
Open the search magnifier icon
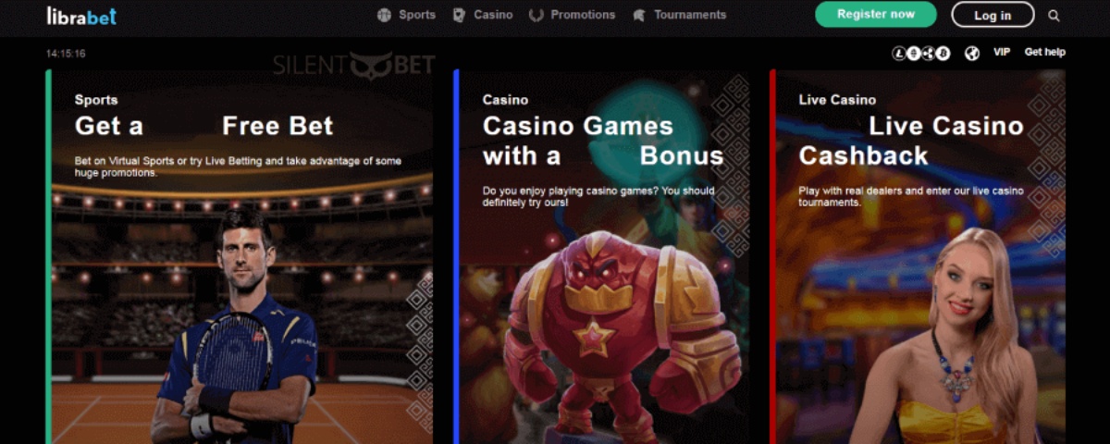[x=1054, y=15]
